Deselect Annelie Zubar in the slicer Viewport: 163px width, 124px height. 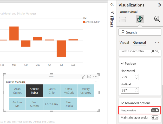[x=34, y=91]
